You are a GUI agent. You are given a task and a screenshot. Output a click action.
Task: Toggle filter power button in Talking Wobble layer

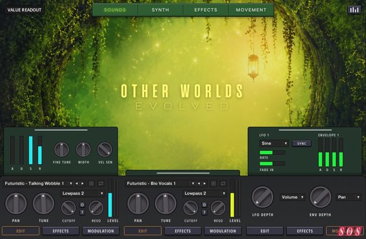[82, 205]
